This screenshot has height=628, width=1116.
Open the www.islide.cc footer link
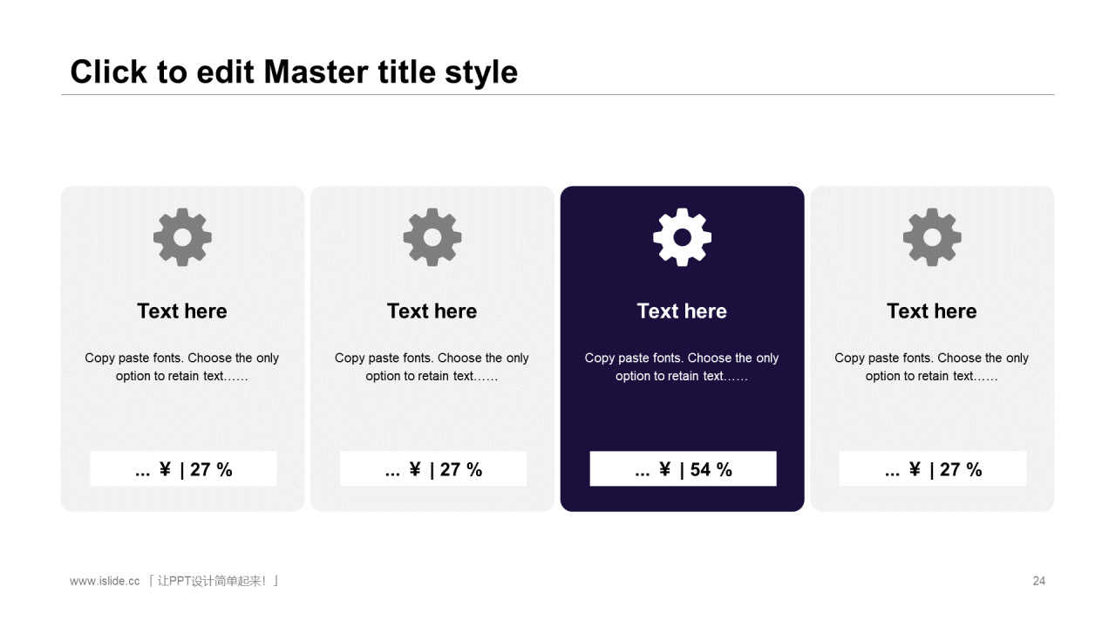[x=105, y=581]
